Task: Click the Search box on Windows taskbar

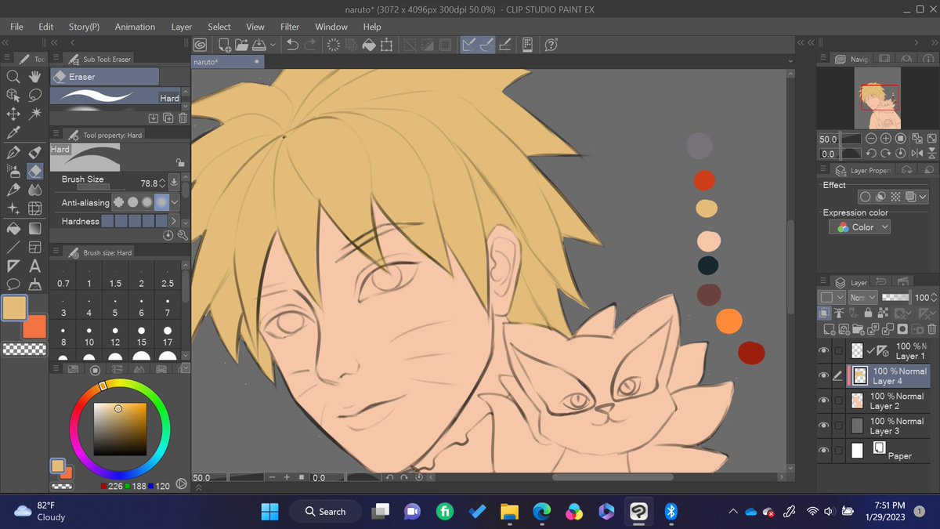Action: coord(324,512)
